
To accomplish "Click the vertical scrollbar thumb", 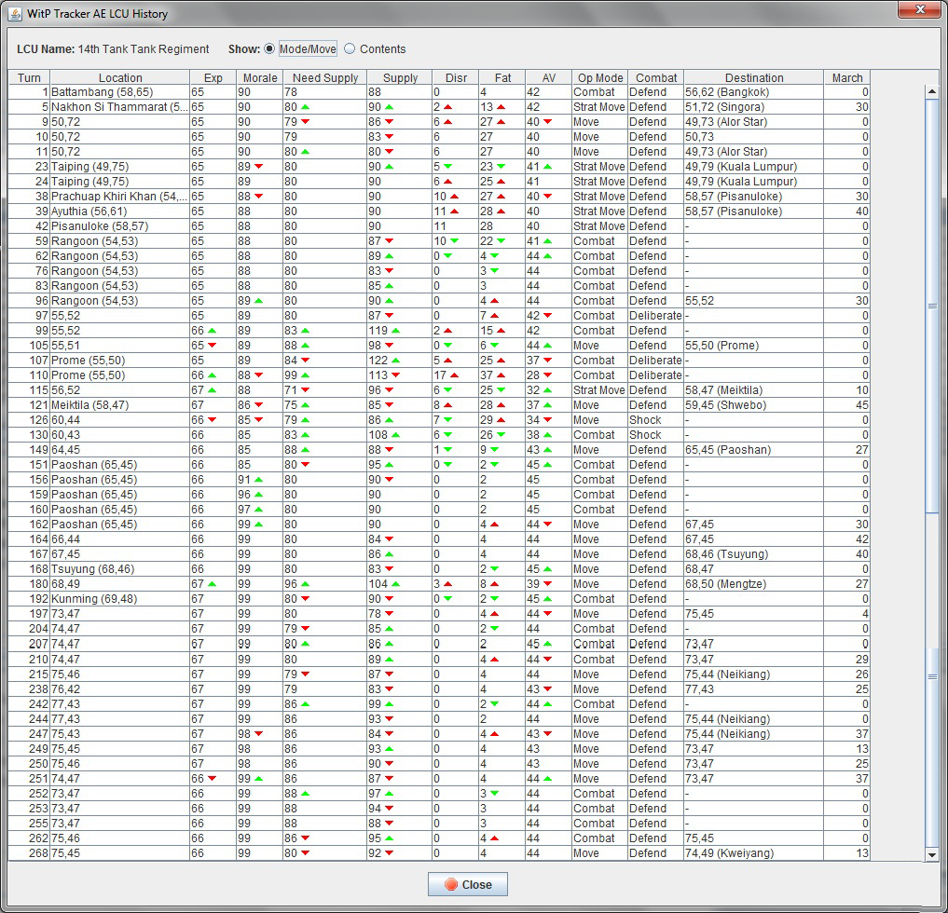I will 931,307.
